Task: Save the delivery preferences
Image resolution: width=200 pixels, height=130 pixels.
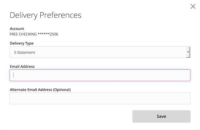Action: 161,116
